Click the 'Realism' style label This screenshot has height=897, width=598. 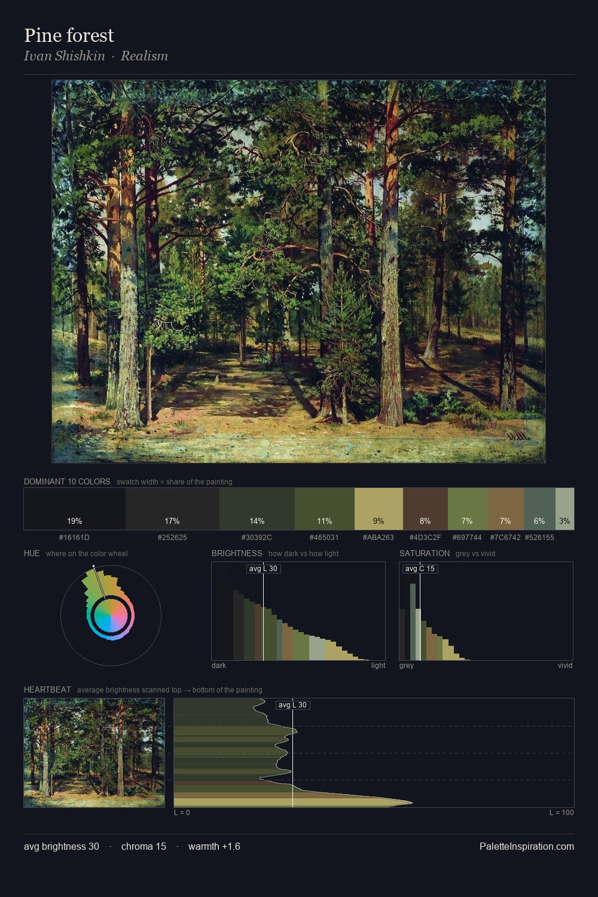coord(144,56)
